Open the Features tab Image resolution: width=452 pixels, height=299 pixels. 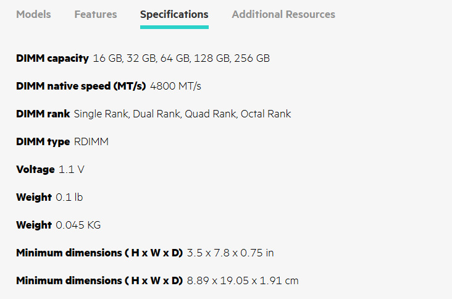click(96, 14)
